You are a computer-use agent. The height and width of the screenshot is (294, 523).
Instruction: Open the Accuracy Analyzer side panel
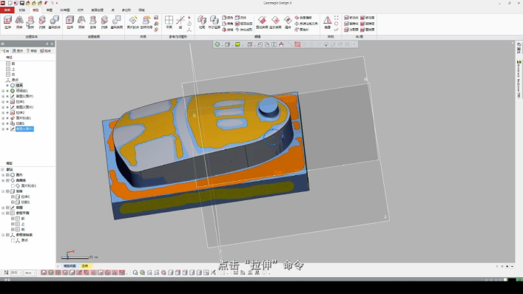point(519,79)
